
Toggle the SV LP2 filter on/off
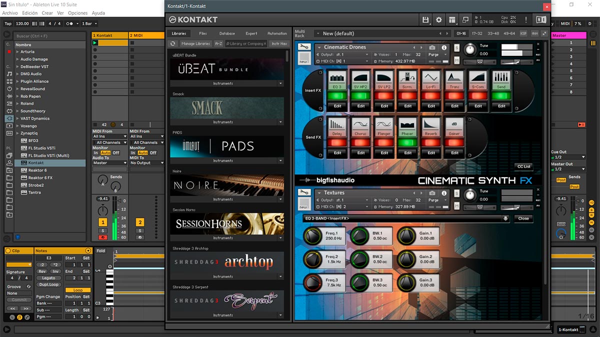pos(384,95)
